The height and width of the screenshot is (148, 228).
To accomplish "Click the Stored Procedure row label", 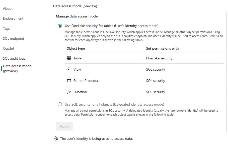I will [87, 81].
